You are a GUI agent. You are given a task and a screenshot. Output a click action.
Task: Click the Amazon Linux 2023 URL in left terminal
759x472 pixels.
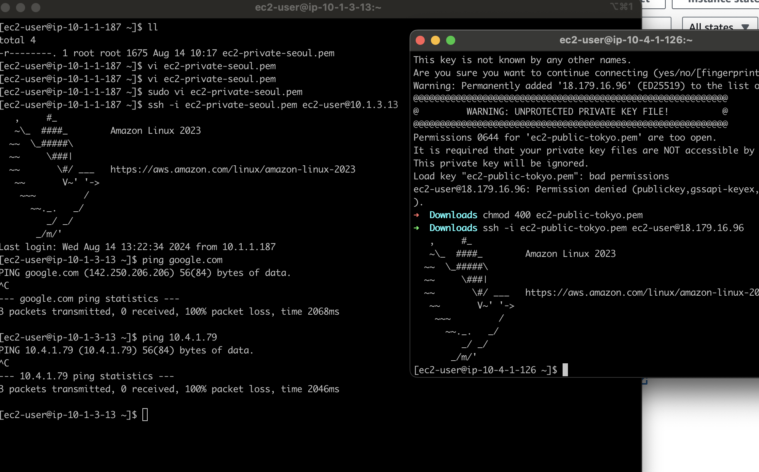(233, 169)
